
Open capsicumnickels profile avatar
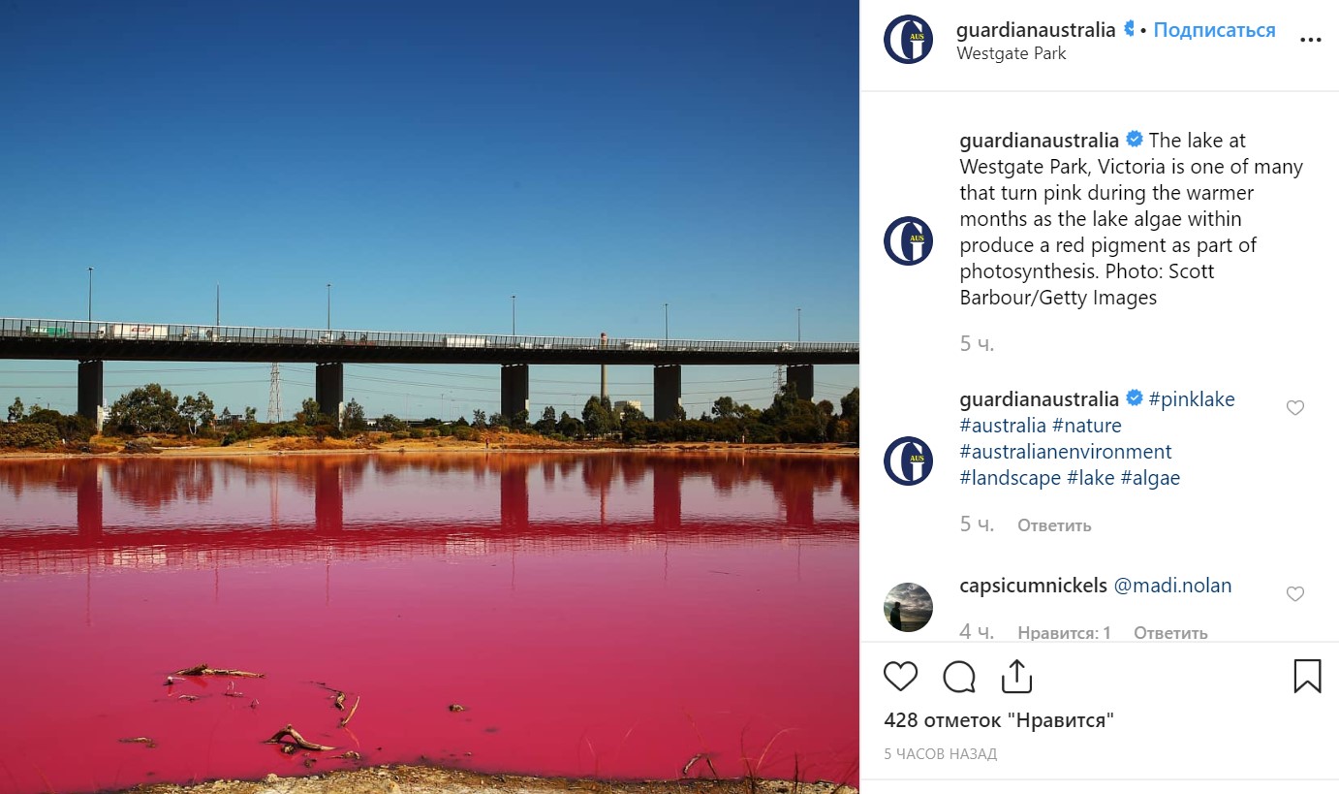point(908,607)
